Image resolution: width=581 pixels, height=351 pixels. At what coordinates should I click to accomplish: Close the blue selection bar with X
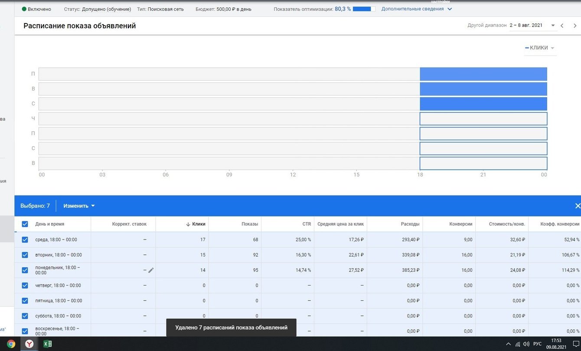pyautogui.click(x=577, y=206)
